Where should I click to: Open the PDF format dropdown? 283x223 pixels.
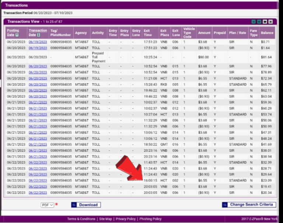pyautogui.click(x=47, y=205)
